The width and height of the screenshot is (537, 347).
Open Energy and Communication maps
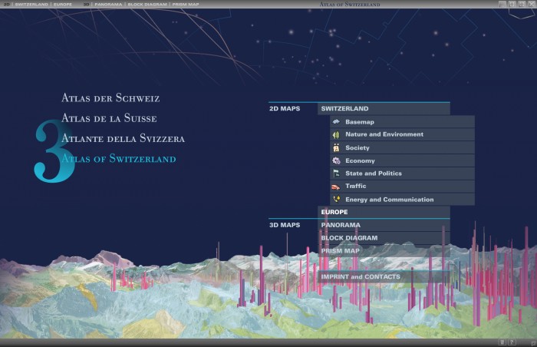[403, 199]
